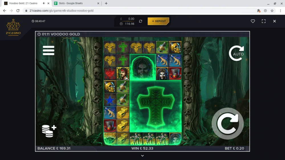Click the cash balance 0.00 amount
The image size is (285, 160).
131,19
